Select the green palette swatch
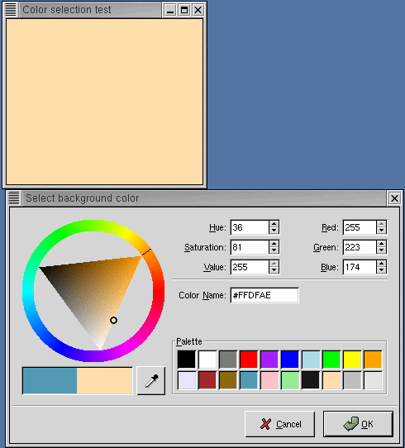405x448 pixels. coord(331,360)
